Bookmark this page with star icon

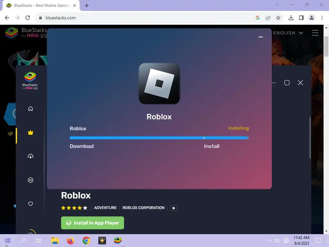tap(278, 18)
